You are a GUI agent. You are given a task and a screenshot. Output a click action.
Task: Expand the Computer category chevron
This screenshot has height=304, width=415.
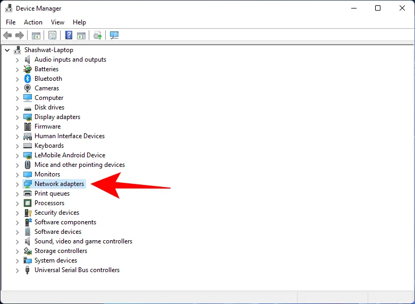tap(17, 98)
